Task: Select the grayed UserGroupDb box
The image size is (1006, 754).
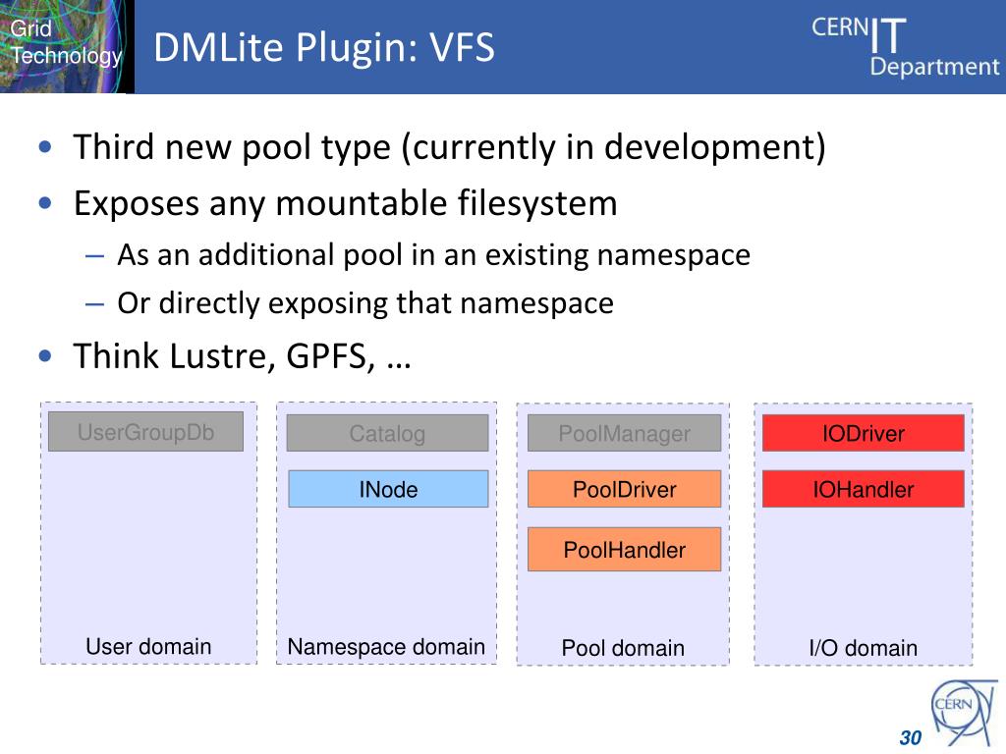Action: pos(145,432)
